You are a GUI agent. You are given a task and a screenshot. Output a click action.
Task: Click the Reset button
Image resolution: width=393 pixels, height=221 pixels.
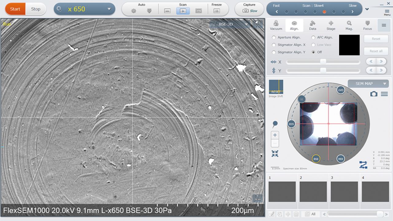(376, 39)
